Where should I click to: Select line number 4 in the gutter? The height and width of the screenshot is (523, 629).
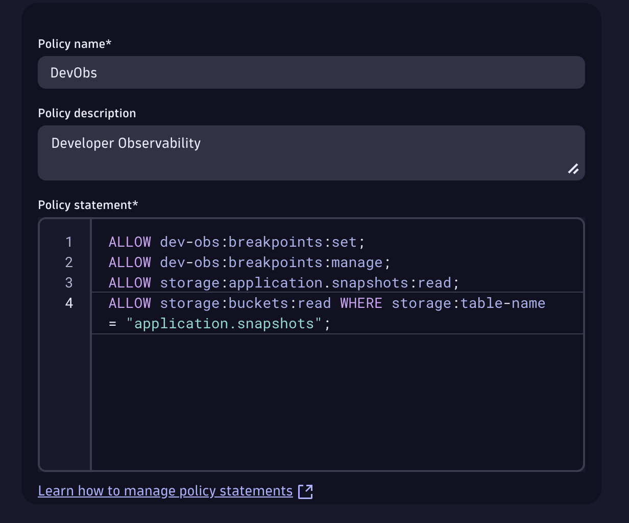[x=69, y=303]
